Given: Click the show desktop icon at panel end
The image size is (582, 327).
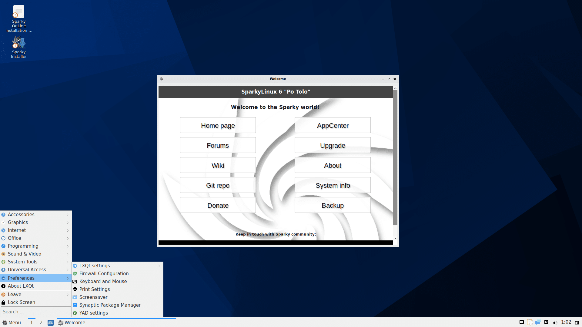Looking at the screenshot, I should pos(577,322).
